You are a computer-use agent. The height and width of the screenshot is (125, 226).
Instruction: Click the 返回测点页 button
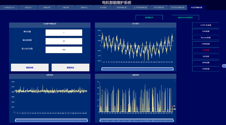coord(149,18)
